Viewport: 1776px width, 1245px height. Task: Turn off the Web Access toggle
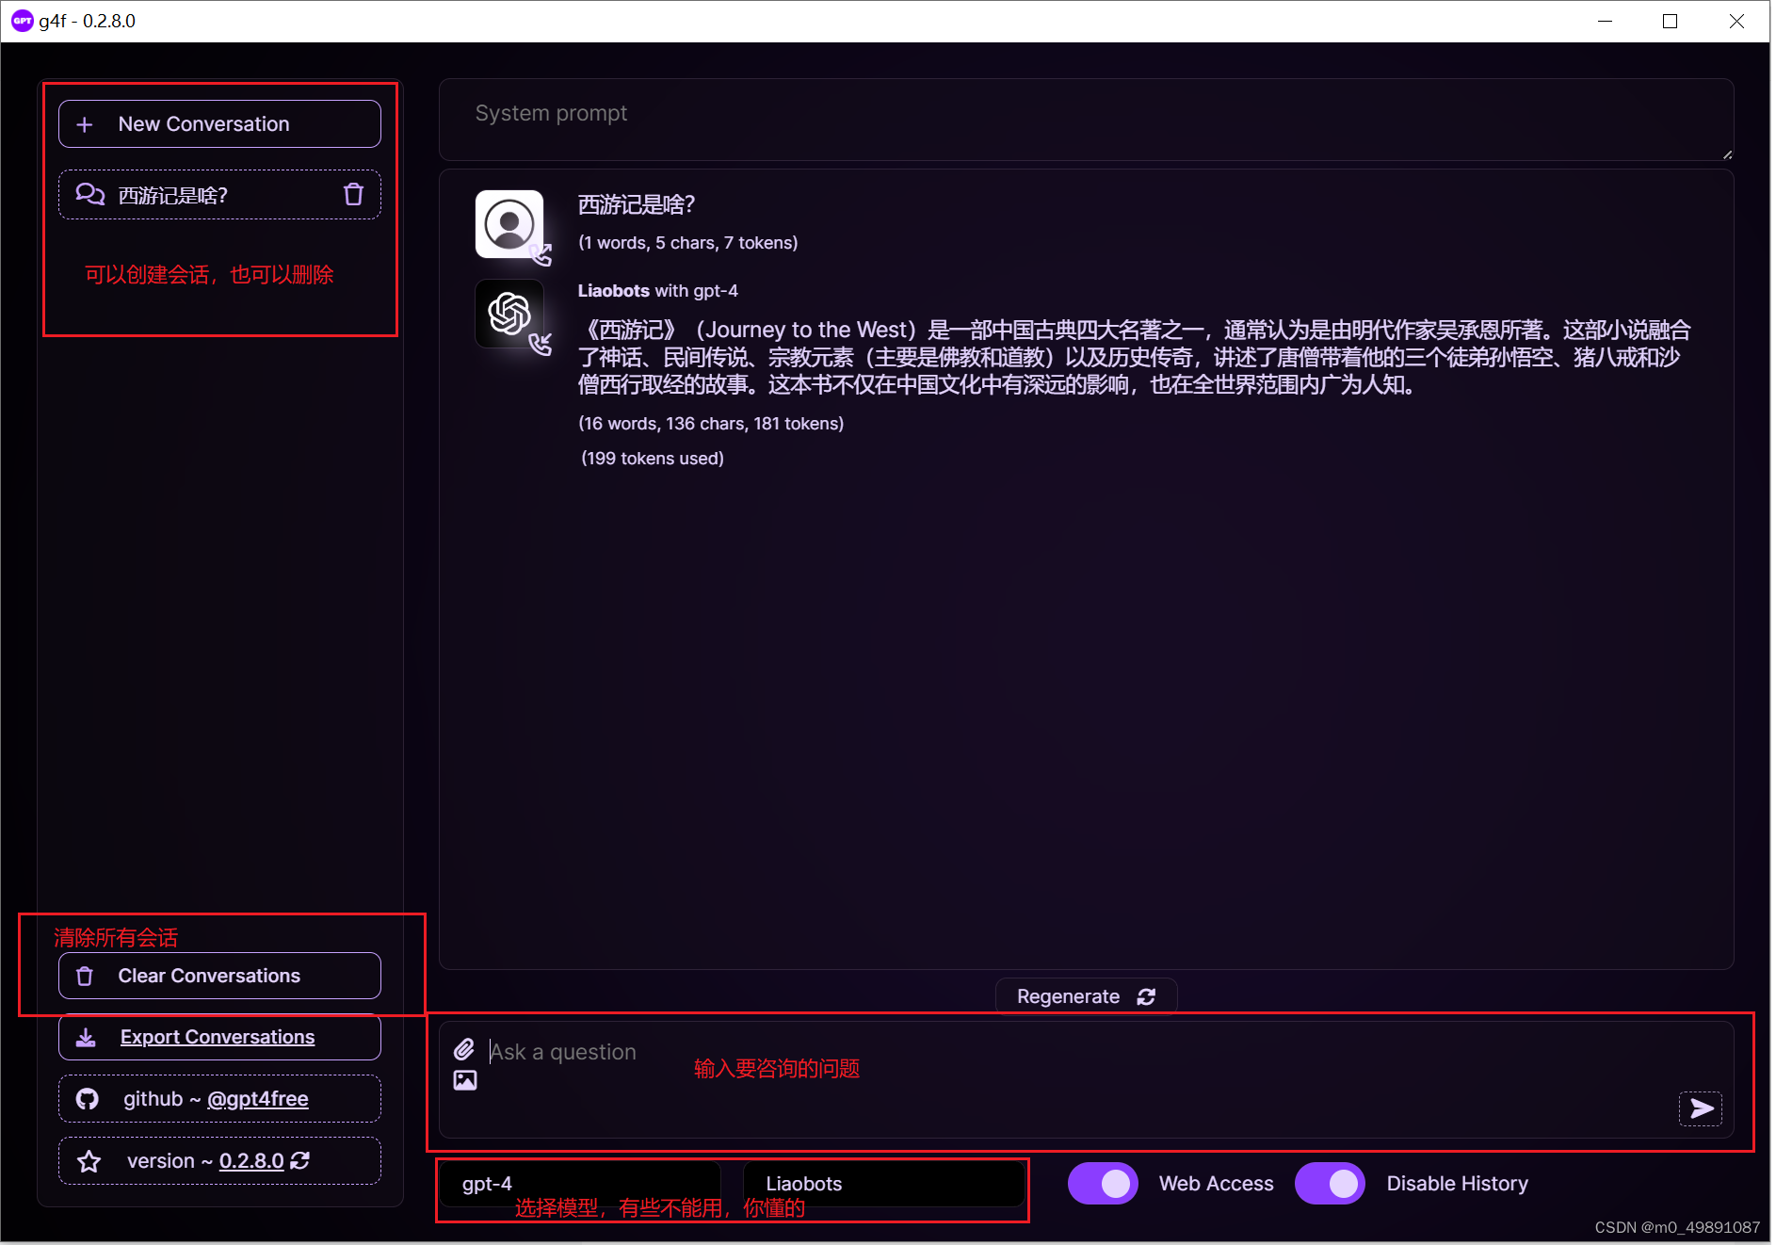pos(1103,1183)
